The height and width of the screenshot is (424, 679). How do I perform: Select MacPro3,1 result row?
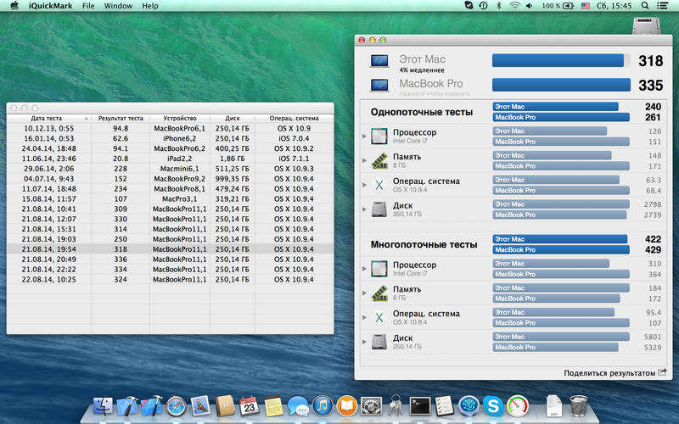click(171, 199)
